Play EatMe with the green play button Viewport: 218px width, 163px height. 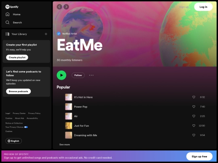tap(61, 75)
